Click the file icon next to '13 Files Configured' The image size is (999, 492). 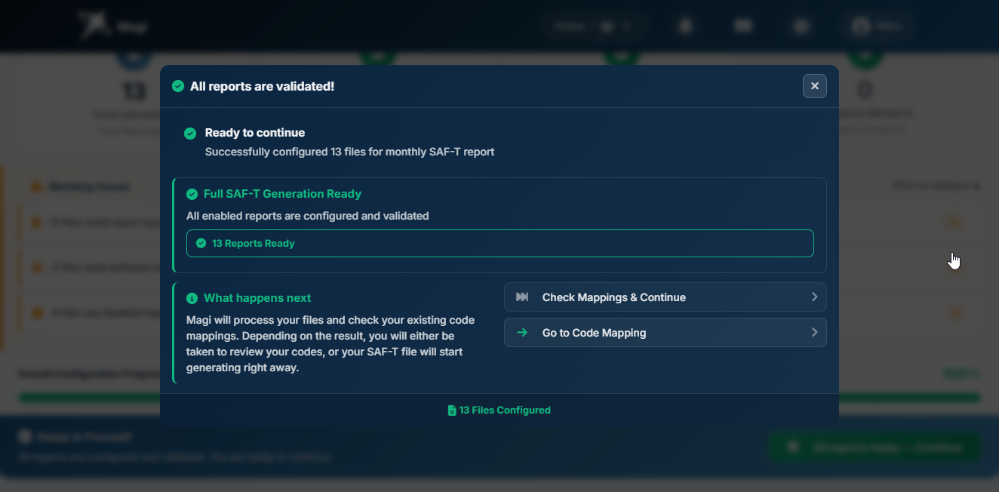coord(452,411)
